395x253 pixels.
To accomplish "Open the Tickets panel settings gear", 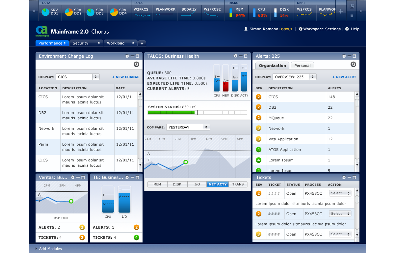I will (344, 178).
